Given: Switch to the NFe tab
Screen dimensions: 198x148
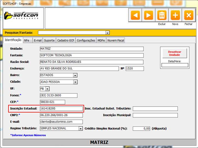Looking at the screenshot, I should tap(27, 40).
